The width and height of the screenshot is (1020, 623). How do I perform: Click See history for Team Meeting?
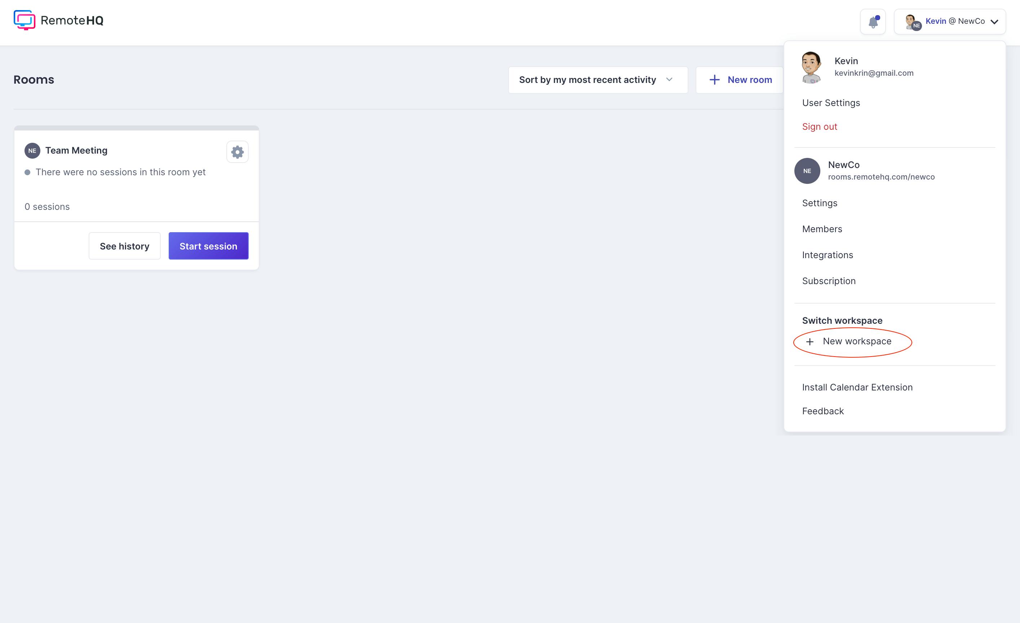click(x=125, y=246)
